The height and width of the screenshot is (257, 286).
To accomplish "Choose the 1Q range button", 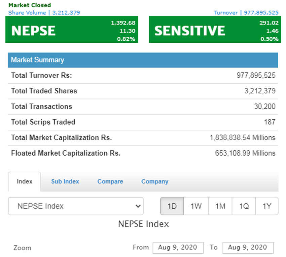I will pyautogui.click(x=244, y=206).
